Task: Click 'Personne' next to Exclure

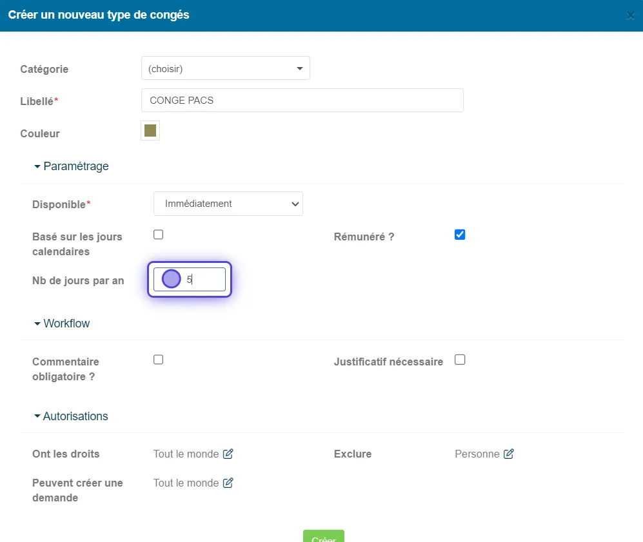Action: (x=477, y=454)
